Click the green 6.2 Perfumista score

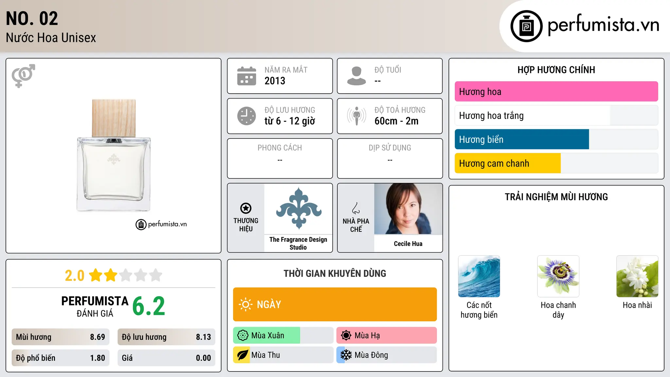tap(149, 306)
